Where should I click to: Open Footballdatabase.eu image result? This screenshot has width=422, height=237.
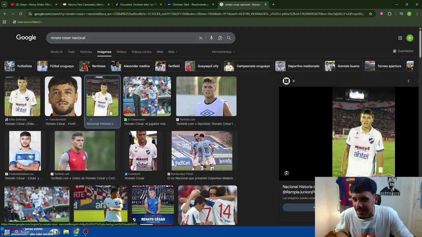[x=25, y=151]
